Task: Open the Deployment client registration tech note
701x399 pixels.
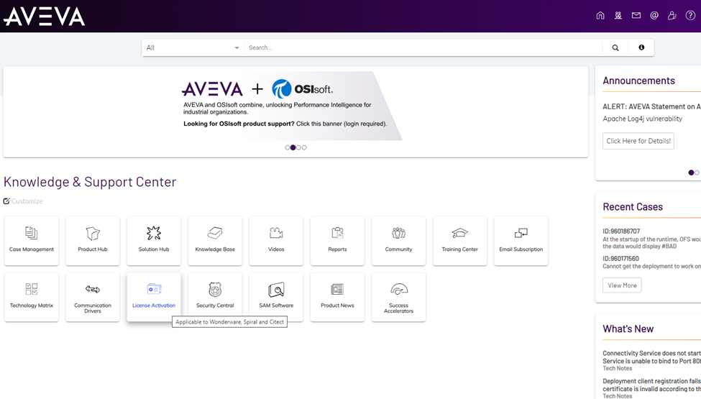Action: (652, 385)
